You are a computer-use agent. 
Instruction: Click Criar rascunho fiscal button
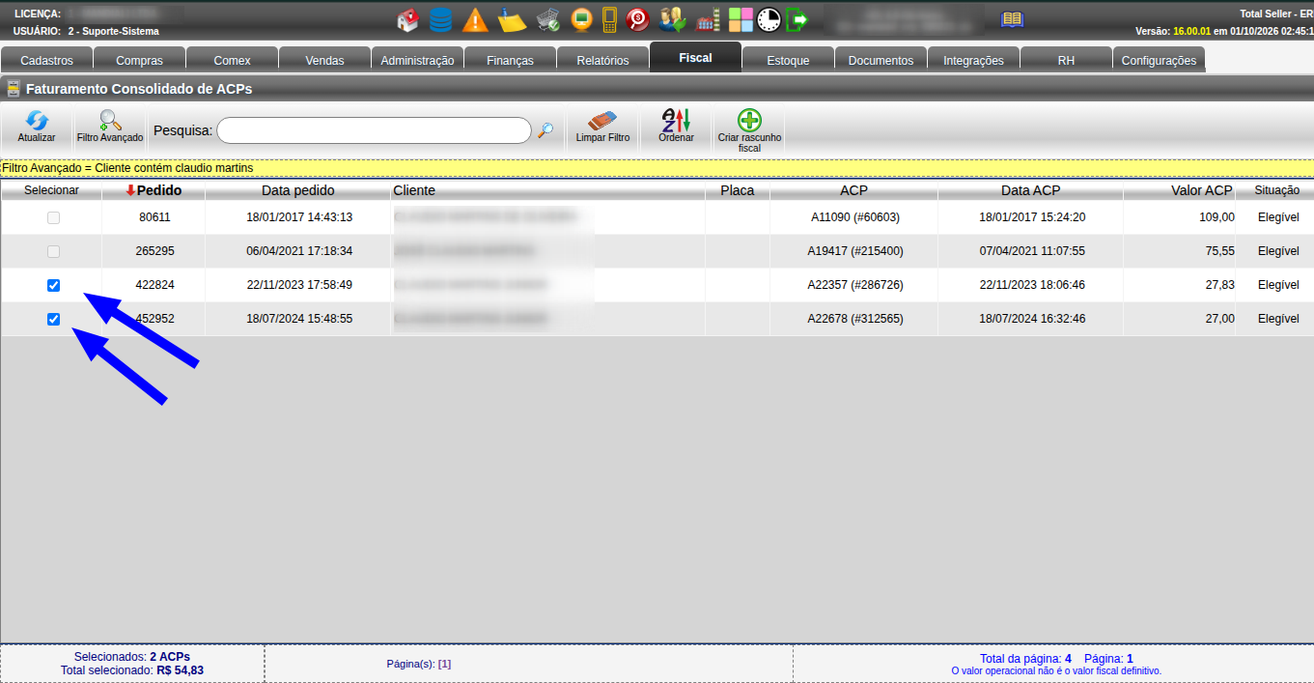749,130
